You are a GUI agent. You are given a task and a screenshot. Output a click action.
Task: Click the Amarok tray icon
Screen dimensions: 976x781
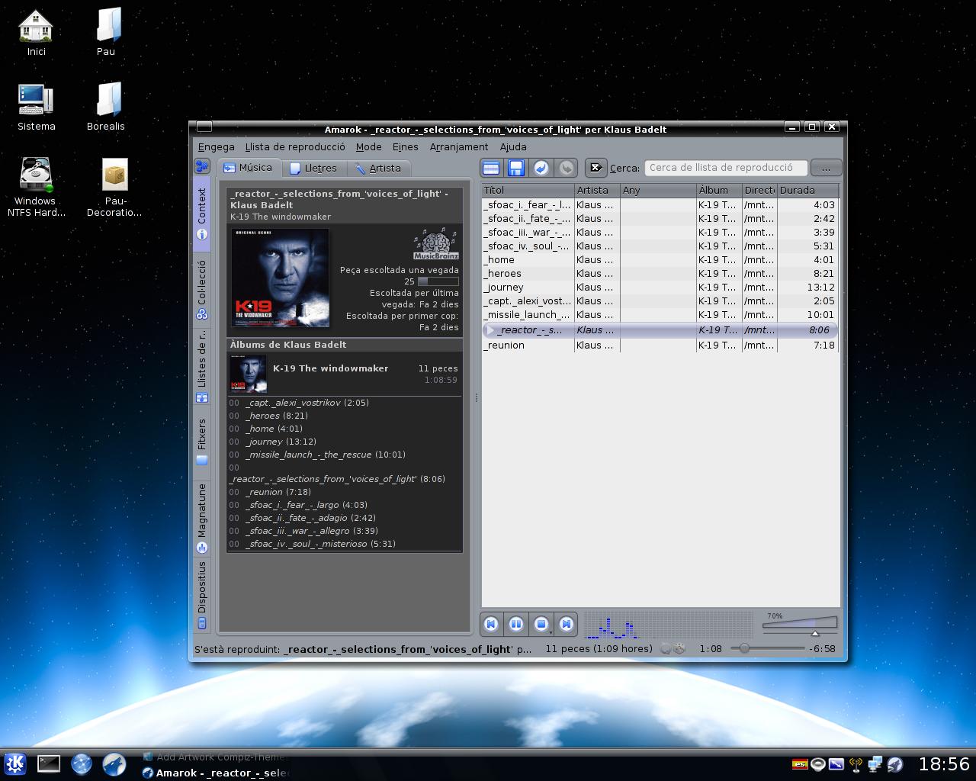point(895,764)
